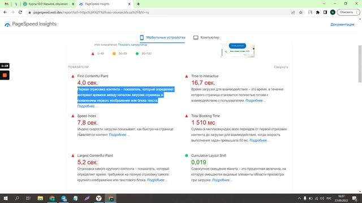Viewport: 362px width, 203px height.
Task: Close the Курсы SEO Харьков tab
Action: pyautogui.click(x=73, y=4)
